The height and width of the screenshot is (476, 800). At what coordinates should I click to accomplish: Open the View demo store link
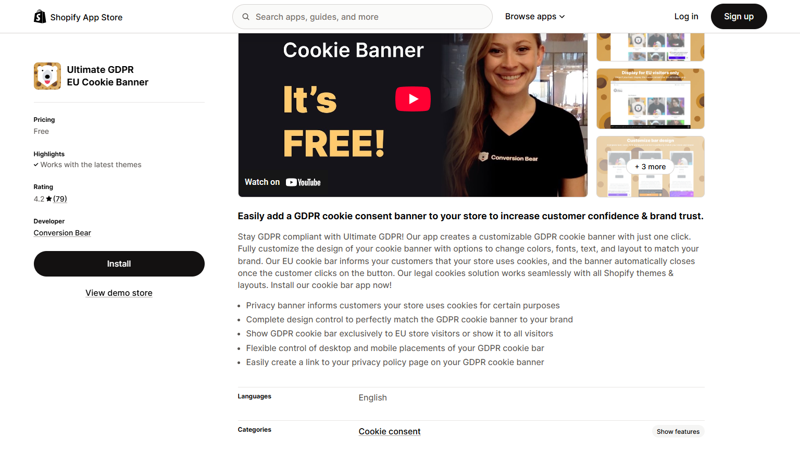(x=119, y=293)
